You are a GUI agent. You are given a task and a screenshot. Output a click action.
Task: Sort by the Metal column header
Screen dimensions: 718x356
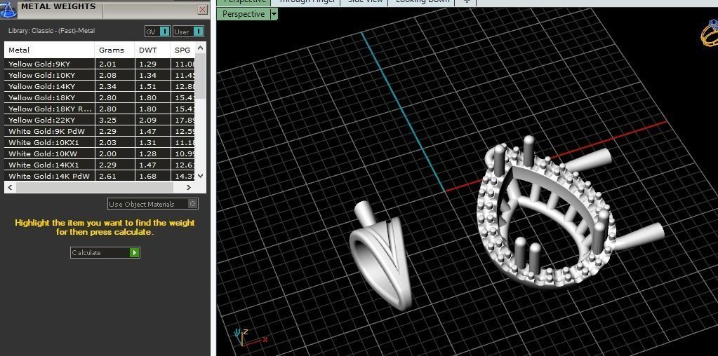[x=49, y=50]
